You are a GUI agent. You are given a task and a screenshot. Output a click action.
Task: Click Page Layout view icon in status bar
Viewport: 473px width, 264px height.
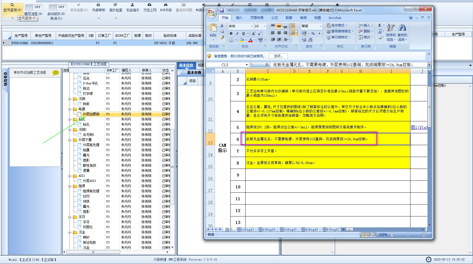(369, 235)
